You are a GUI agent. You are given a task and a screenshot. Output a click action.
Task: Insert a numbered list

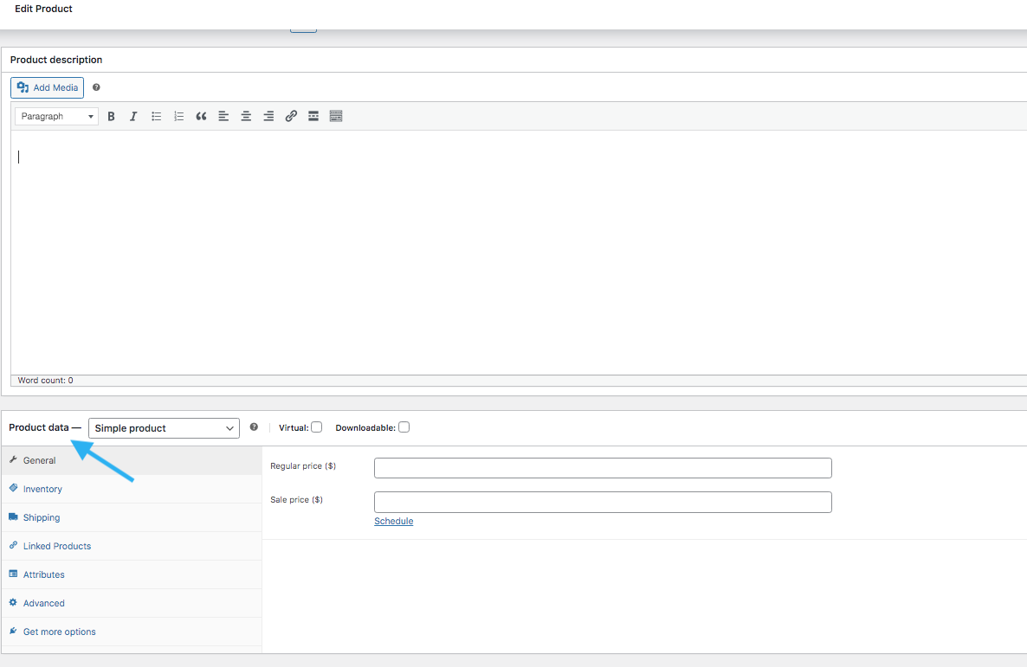click(x=178, y=117)
